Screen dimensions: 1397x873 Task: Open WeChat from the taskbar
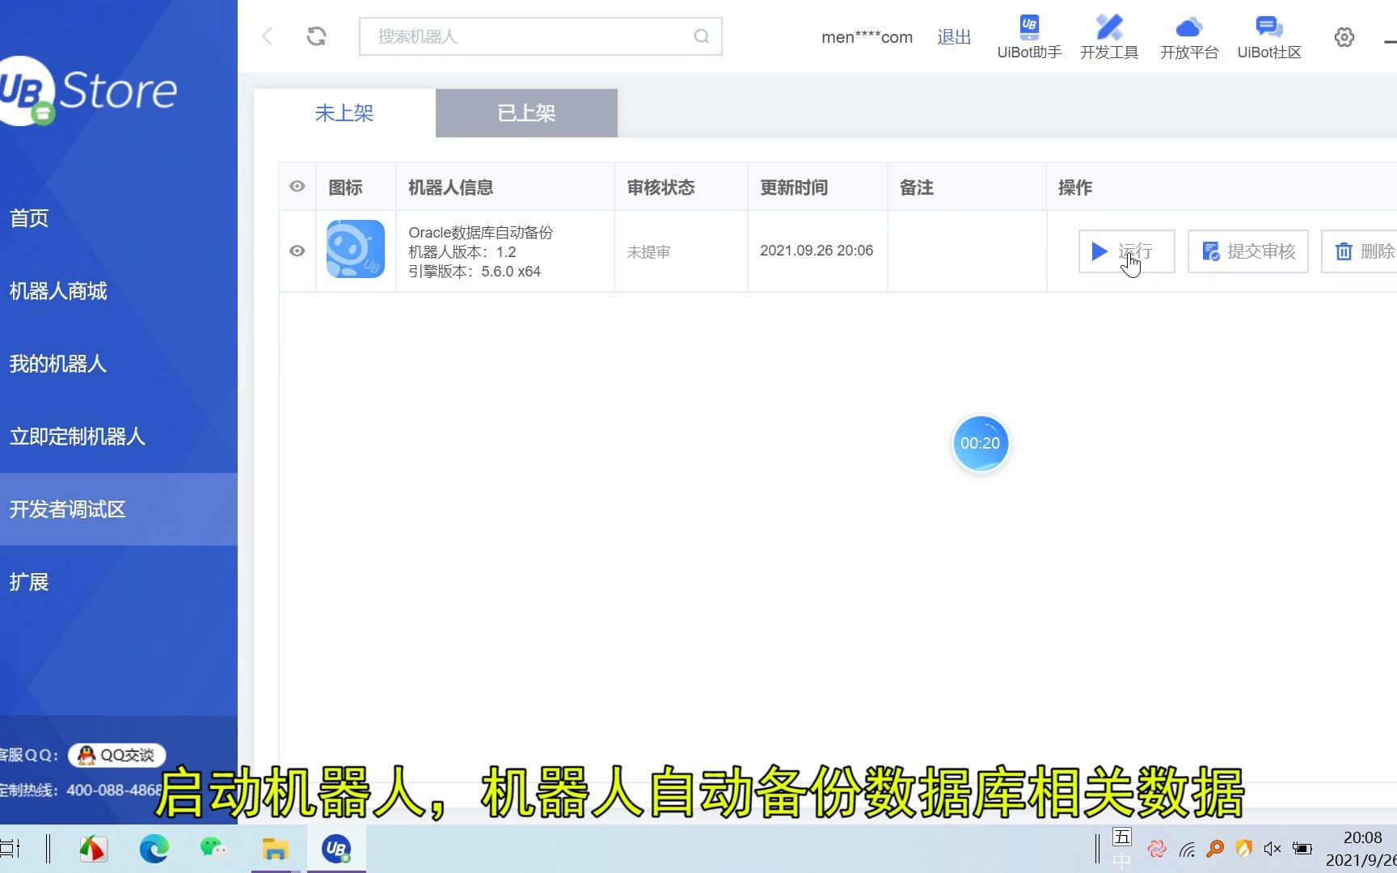(x=213, y=848)
